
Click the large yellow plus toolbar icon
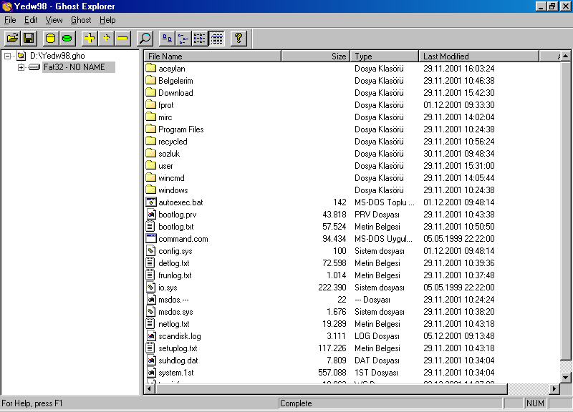click(90, 39)
